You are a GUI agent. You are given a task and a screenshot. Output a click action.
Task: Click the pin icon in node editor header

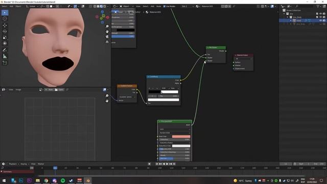point(234,7)
